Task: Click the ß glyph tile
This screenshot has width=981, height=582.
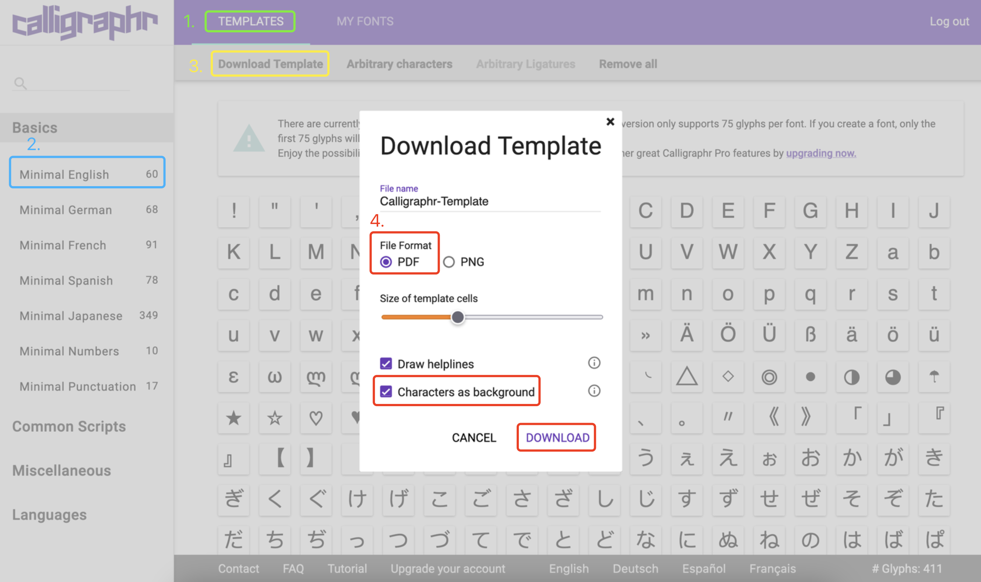Action: 810,335
